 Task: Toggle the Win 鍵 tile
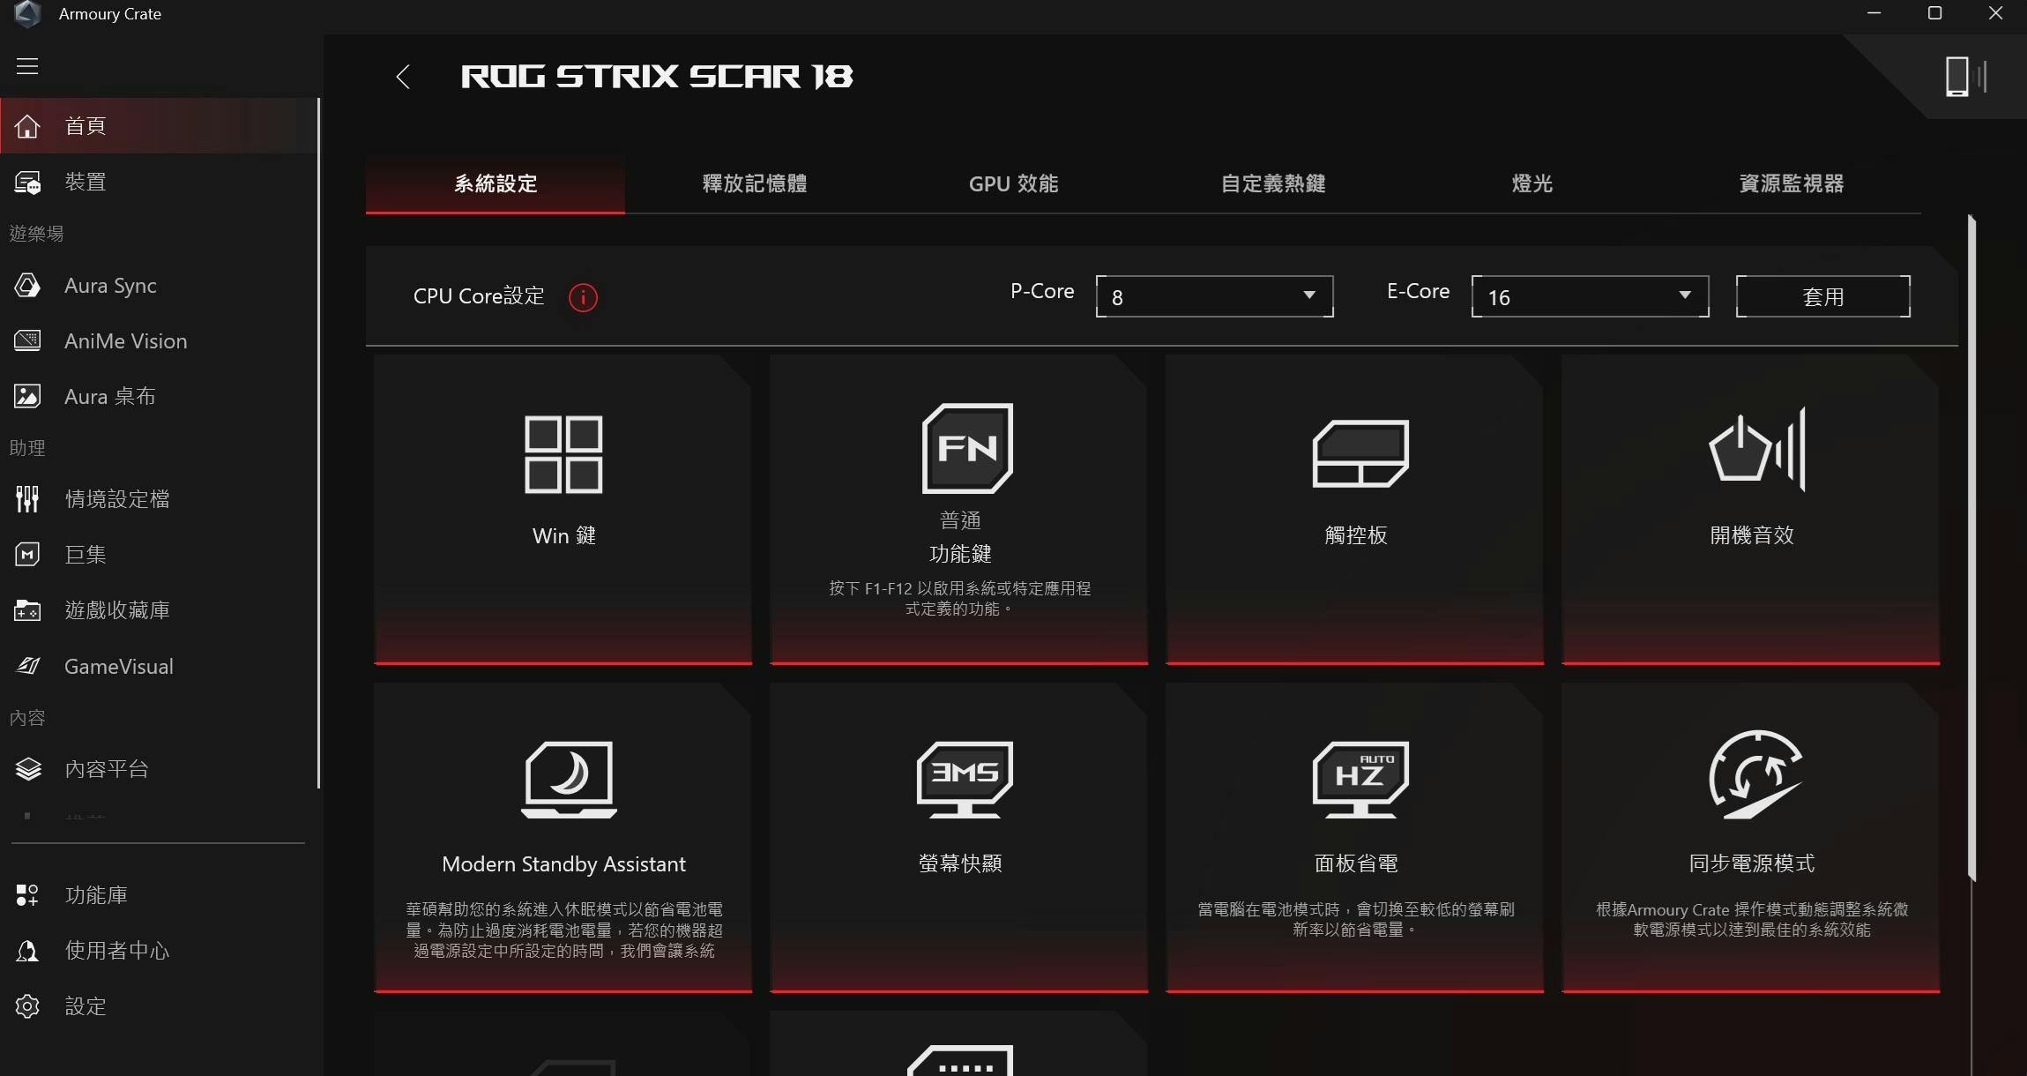[x=563, y=510]
